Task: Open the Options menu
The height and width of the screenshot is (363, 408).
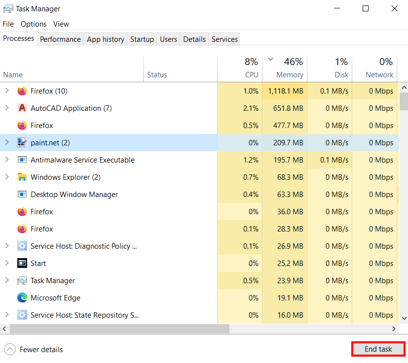Action: pyautogui.click(x=34, y=24)
